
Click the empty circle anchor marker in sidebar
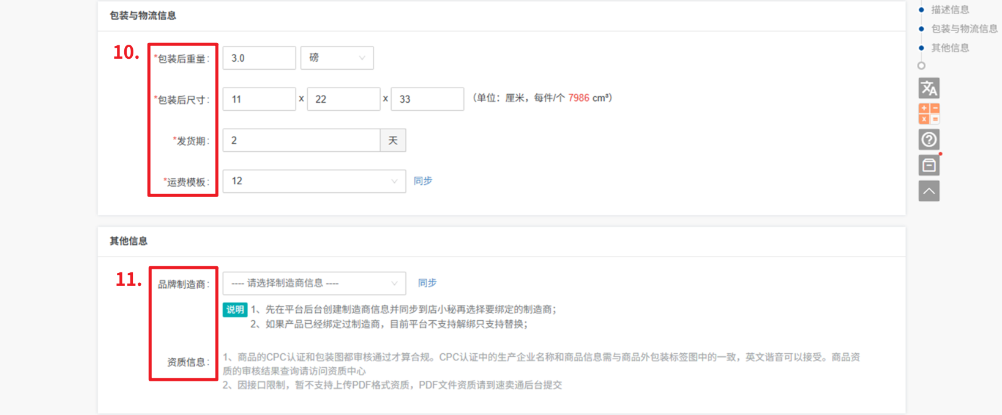(921, 65)
